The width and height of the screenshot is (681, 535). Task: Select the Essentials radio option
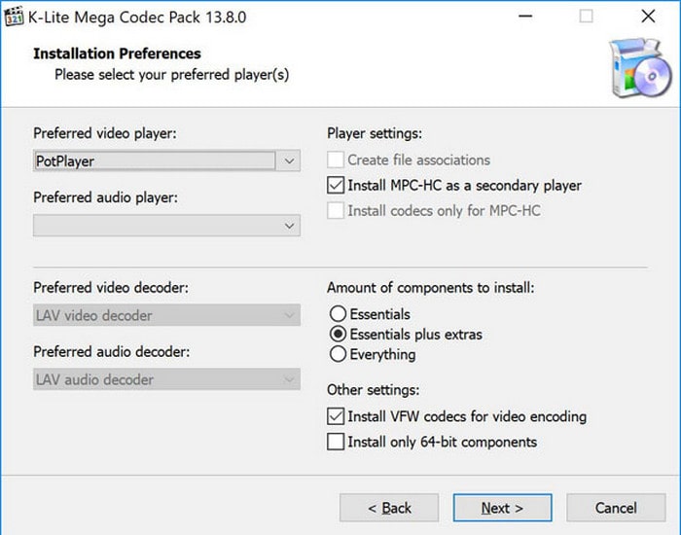tap(339, 314)
